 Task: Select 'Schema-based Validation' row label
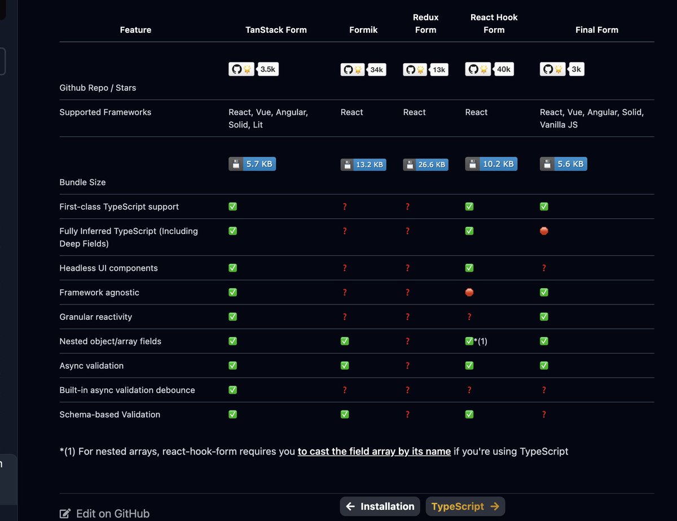110,414
